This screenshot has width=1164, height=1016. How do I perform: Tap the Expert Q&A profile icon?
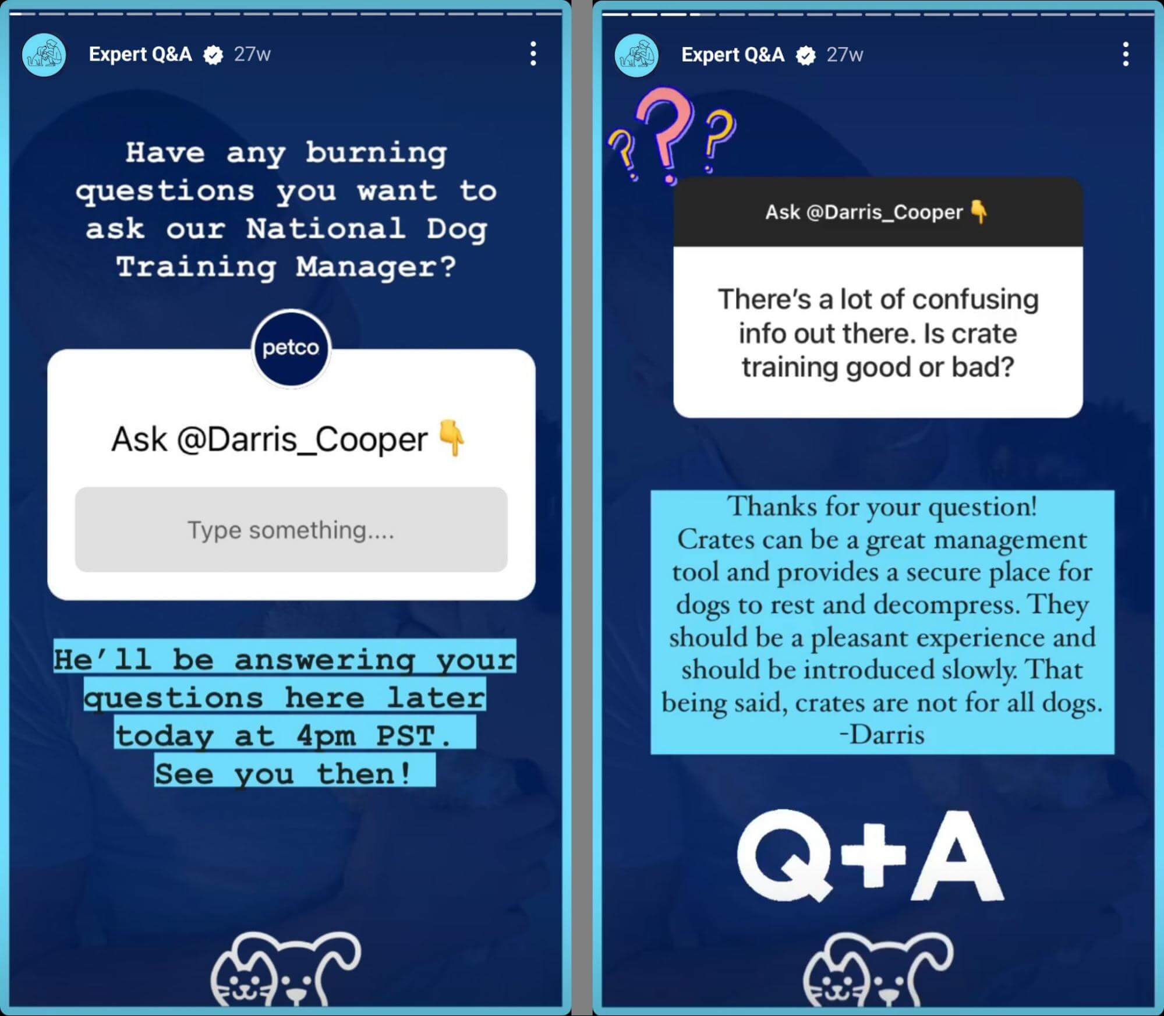(47, 52)
